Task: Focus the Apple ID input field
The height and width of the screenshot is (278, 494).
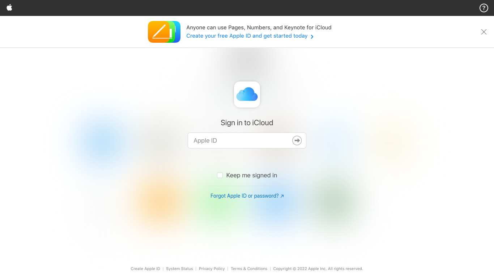Action: 247,140
